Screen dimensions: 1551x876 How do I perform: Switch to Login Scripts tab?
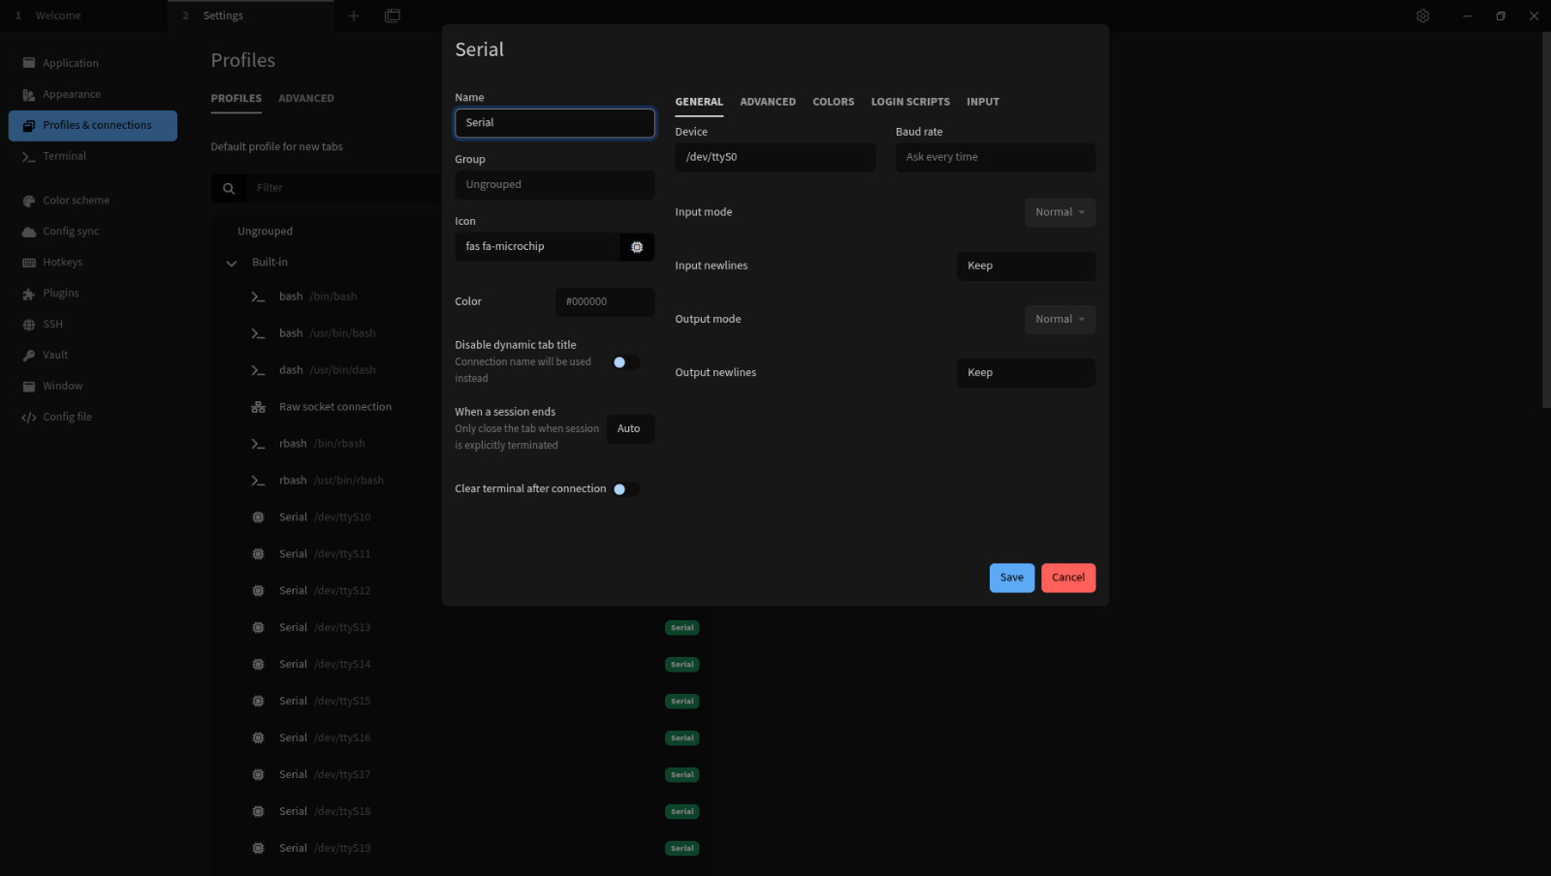pyautogui.click(x=910, y=102)
